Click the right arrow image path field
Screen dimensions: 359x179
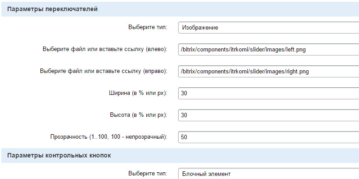(268, 71)
